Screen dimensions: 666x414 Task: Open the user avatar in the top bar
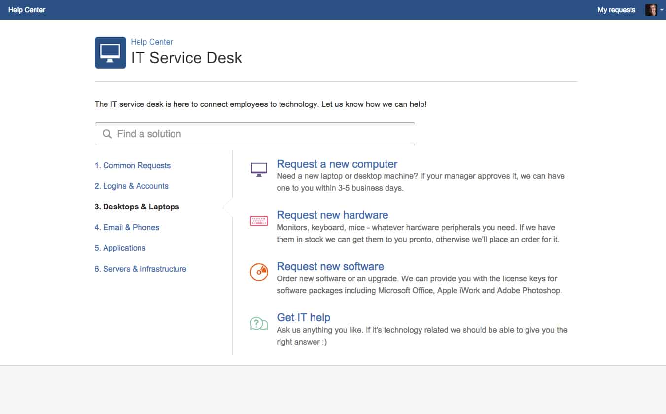(651, 10)
